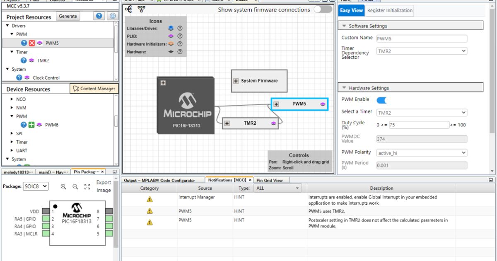Image resolution: width=497 pixels, height=261 pixels.
Task: Zoom in on the pin package view
Action: pyautogui.click(x=63, y=187)
